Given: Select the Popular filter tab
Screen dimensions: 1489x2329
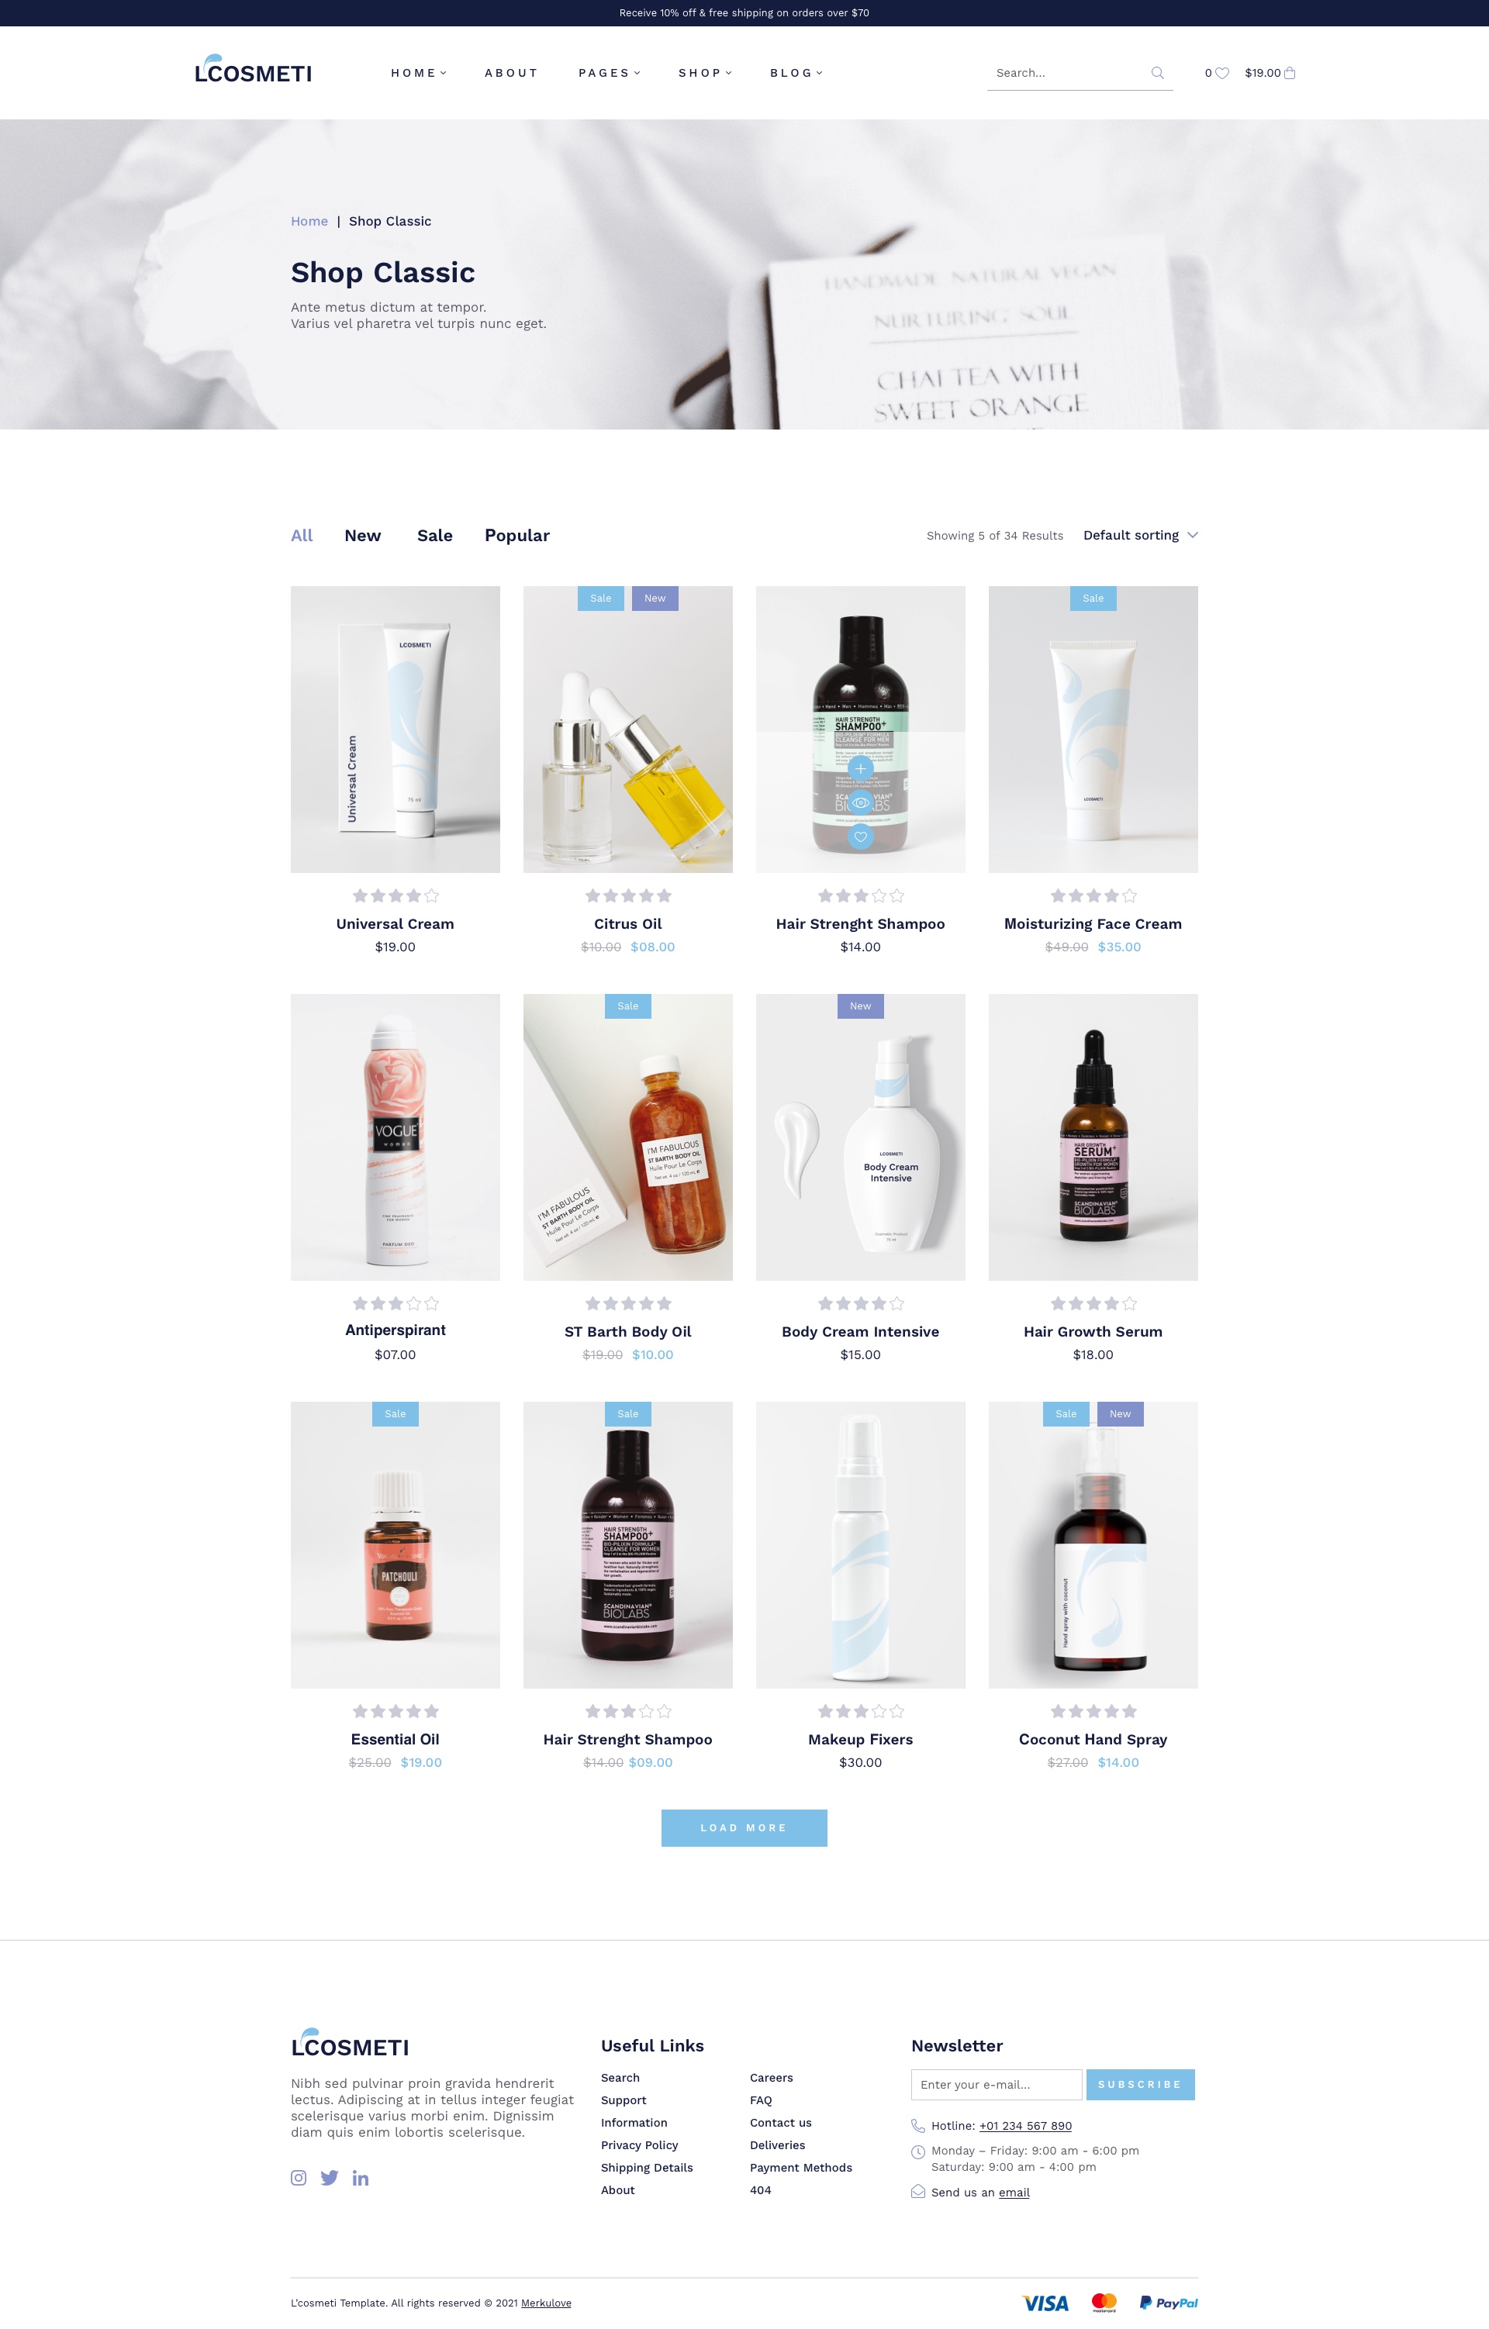Looking at the screenshot, I should 516,535.
